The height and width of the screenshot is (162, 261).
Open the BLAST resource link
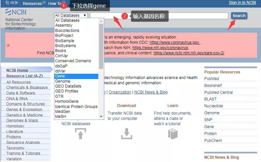[211, 99]
